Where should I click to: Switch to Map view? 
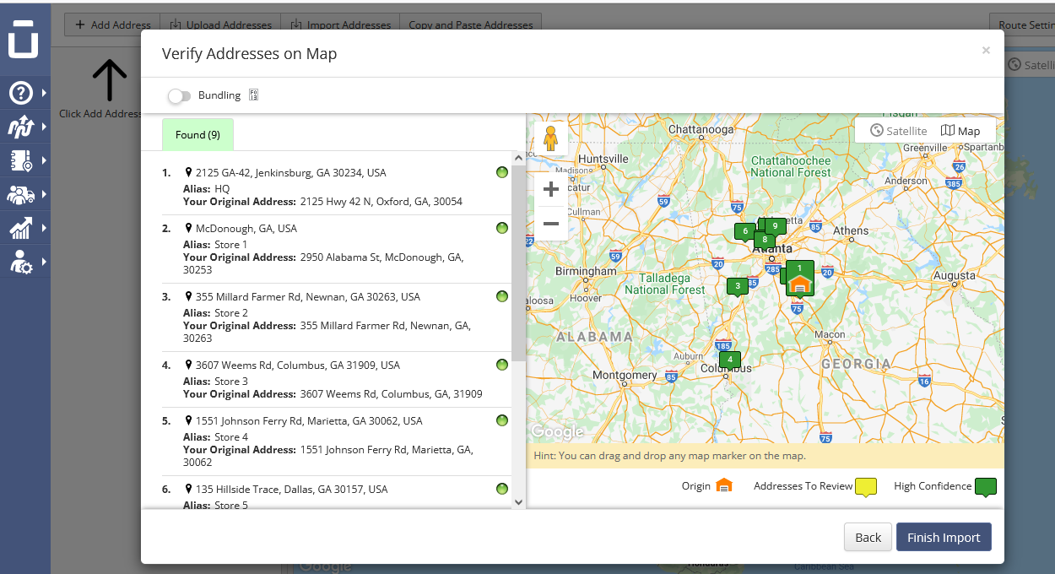[960, 131]
